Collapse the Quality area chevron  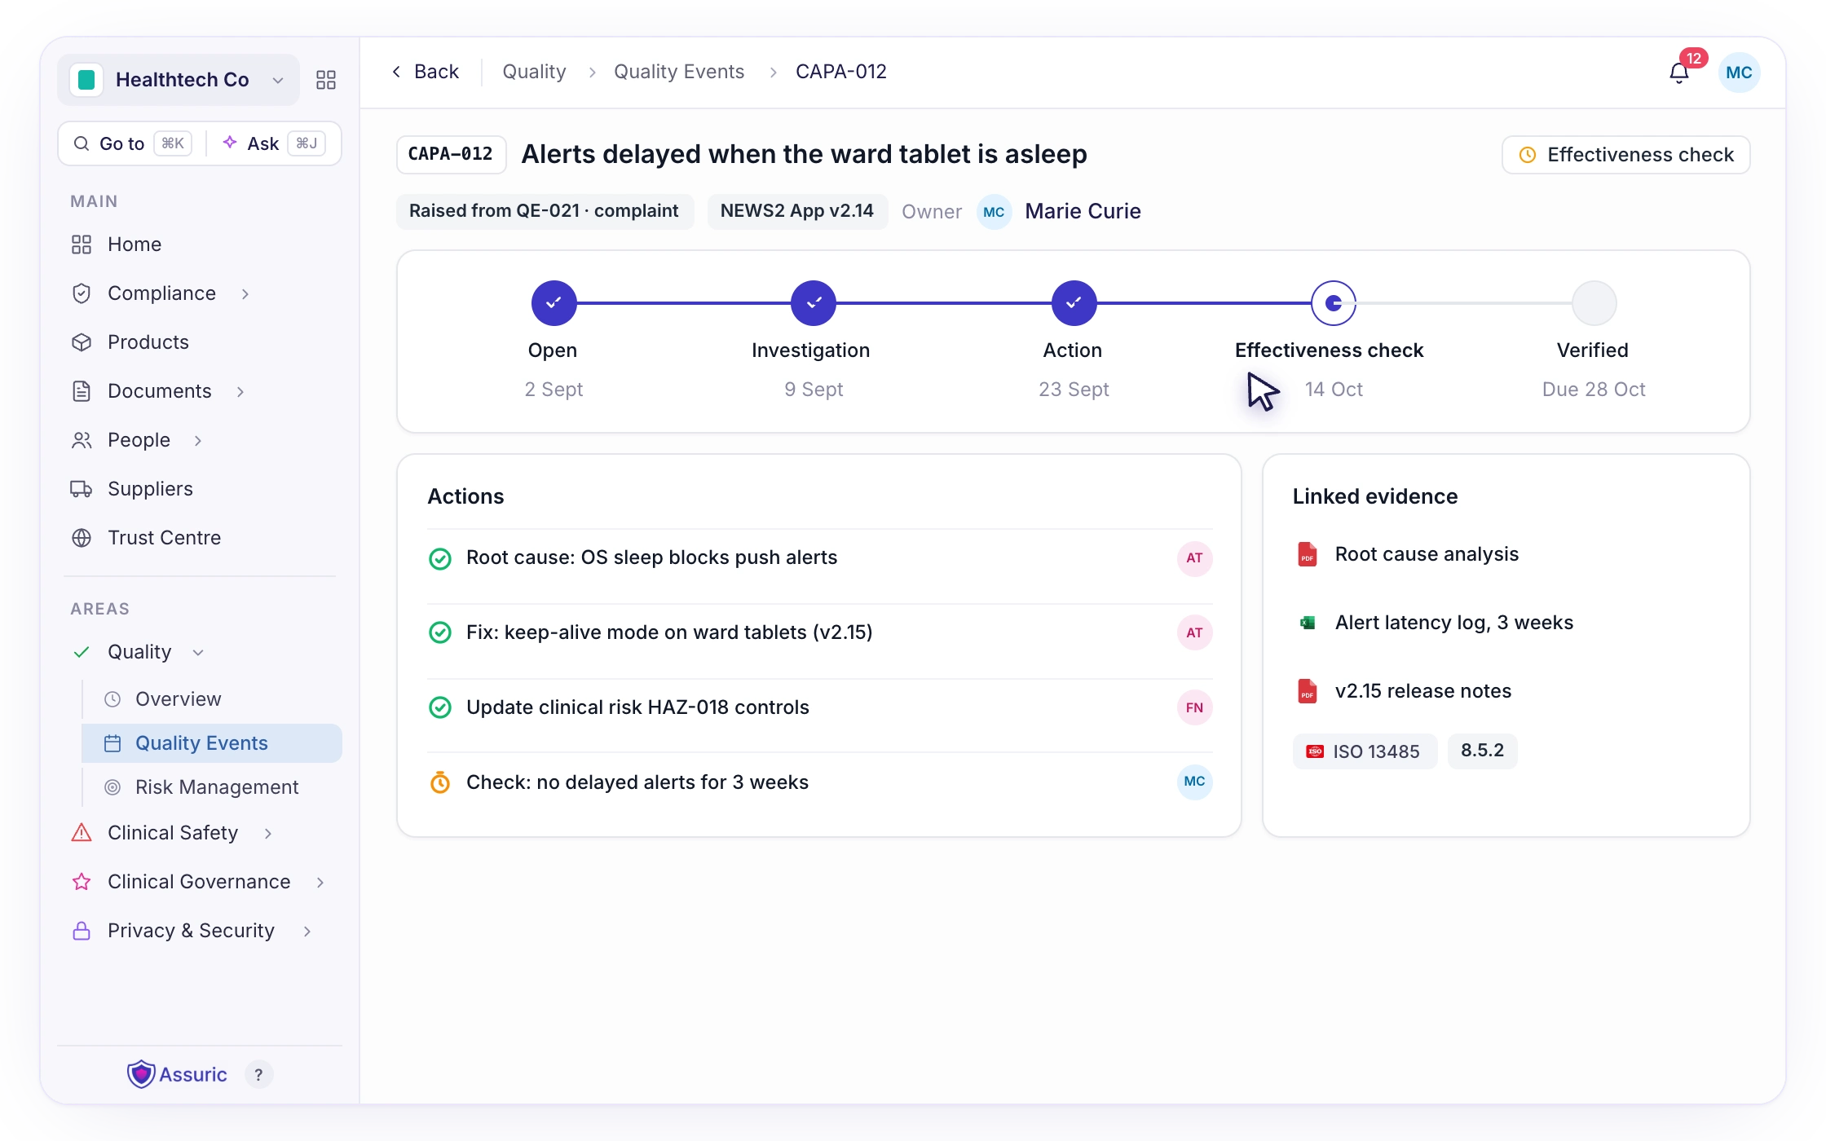point(198,652)
